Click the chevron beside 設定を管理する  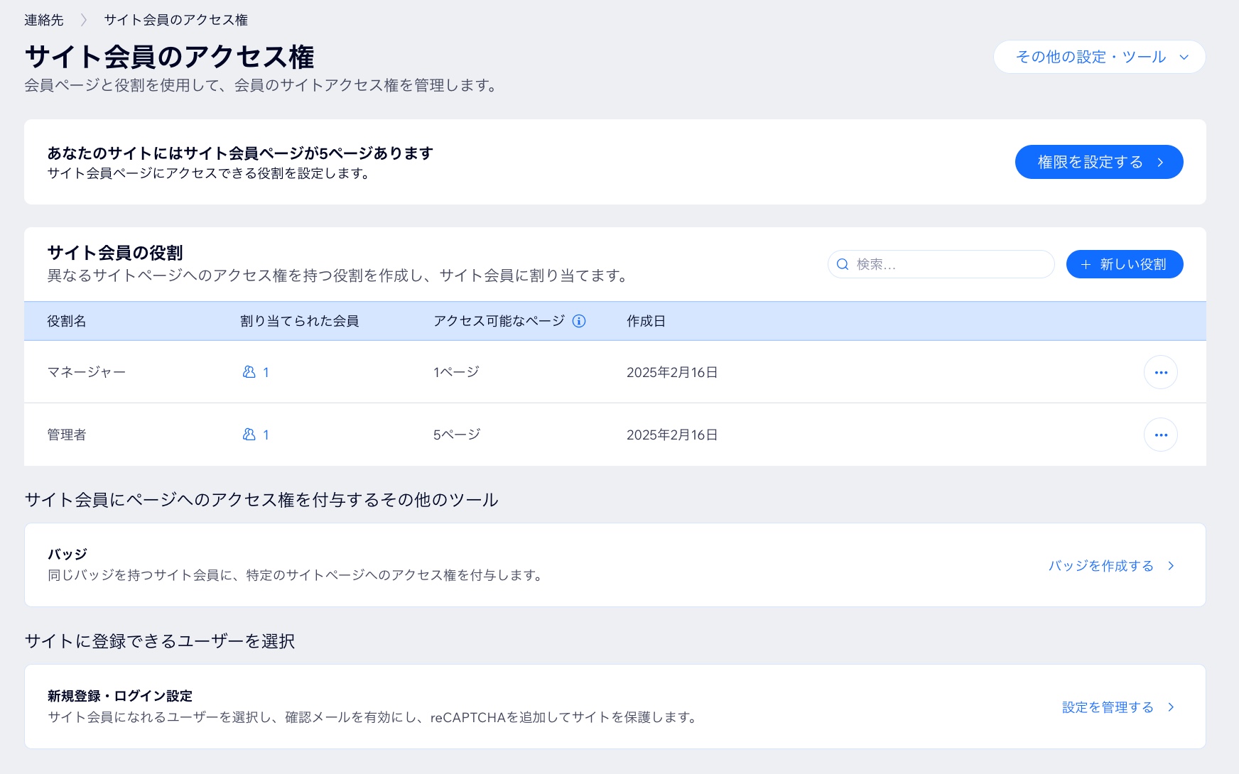click(1170, 707)
